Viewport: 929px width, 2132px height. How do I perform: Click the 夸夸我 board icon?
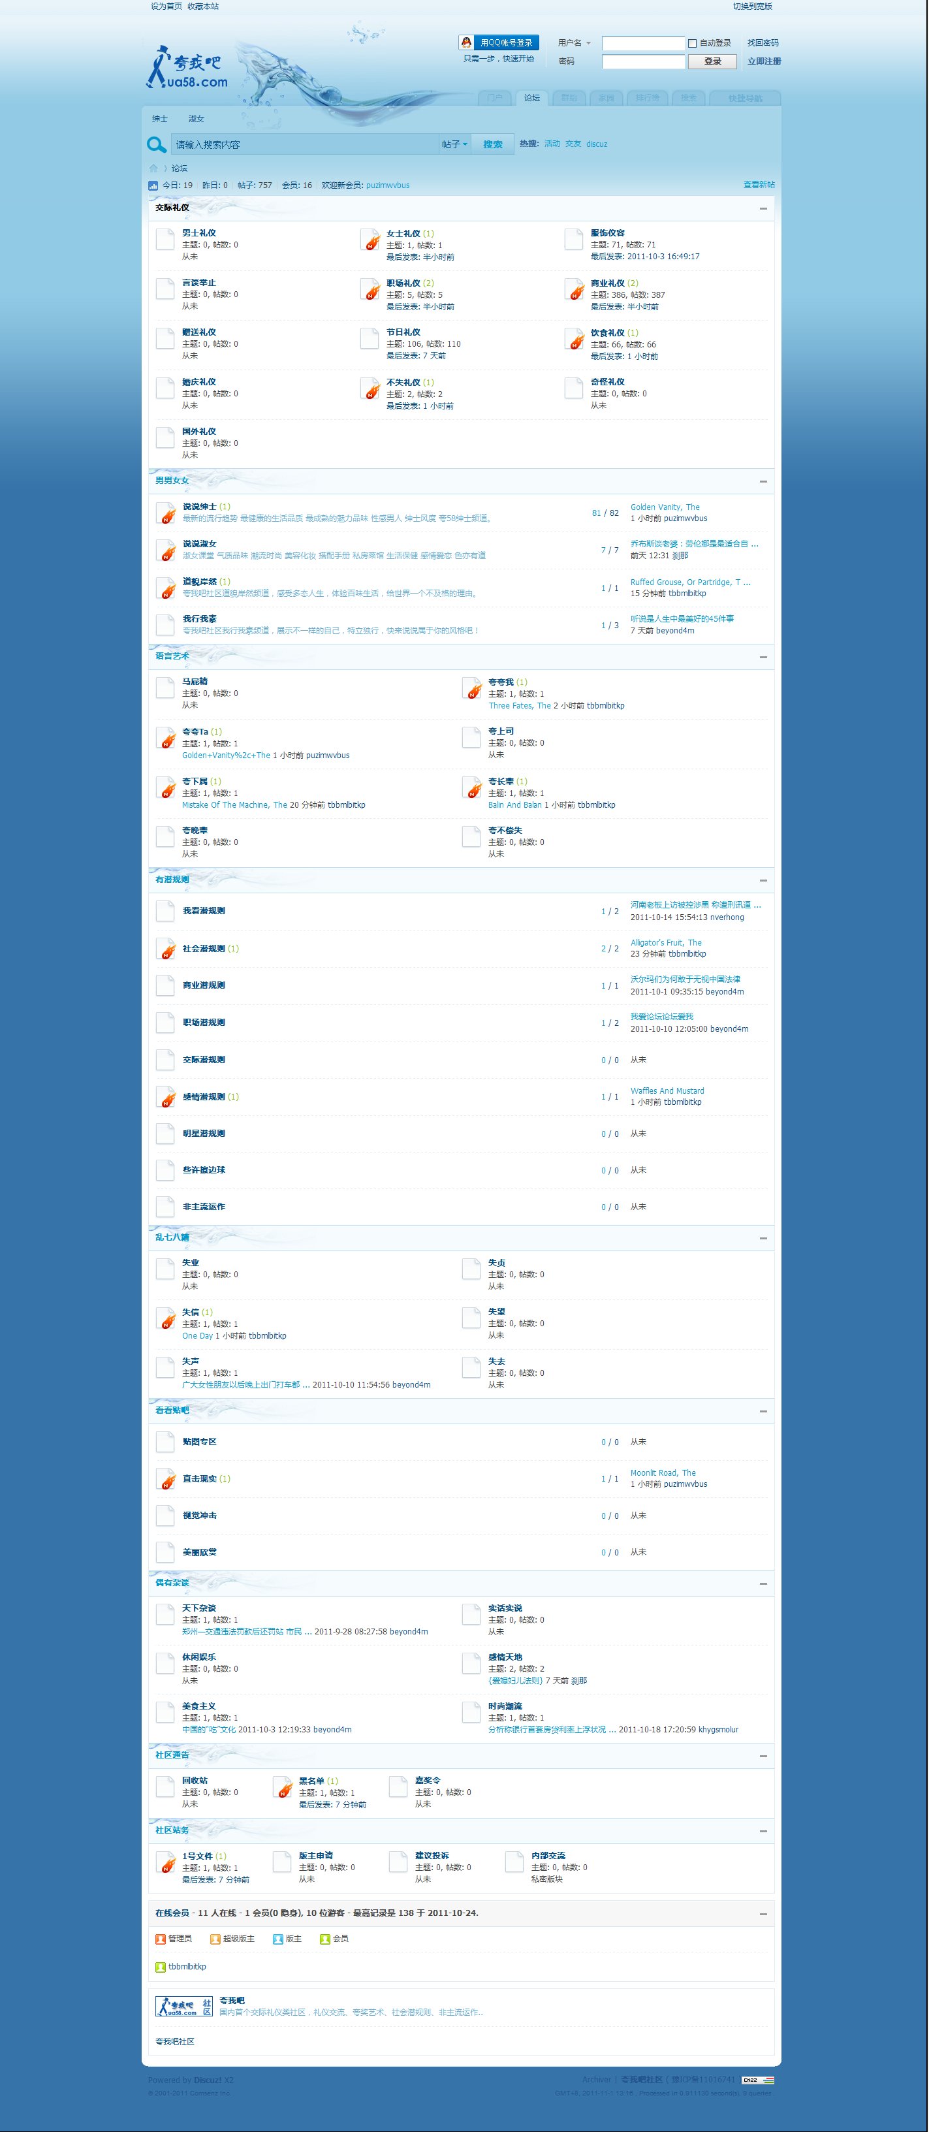coord(473,689)
